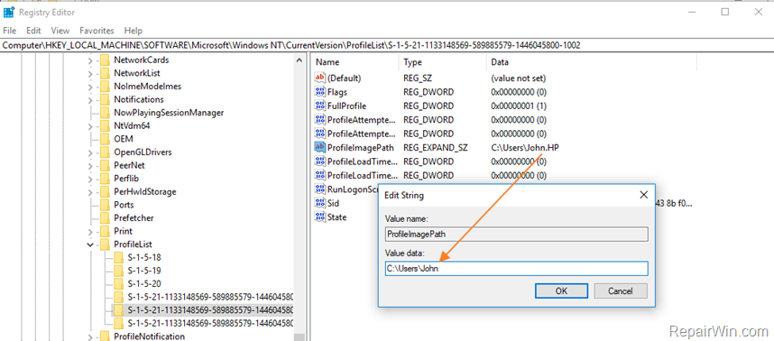Click the FullProfile DWORD value icon
This screenshot has width=774, height=341.
pyautogui.click(x=320, y=106)
